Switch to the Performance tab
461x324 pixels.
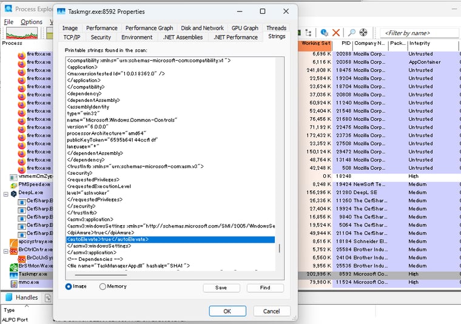tap(102, 28)
